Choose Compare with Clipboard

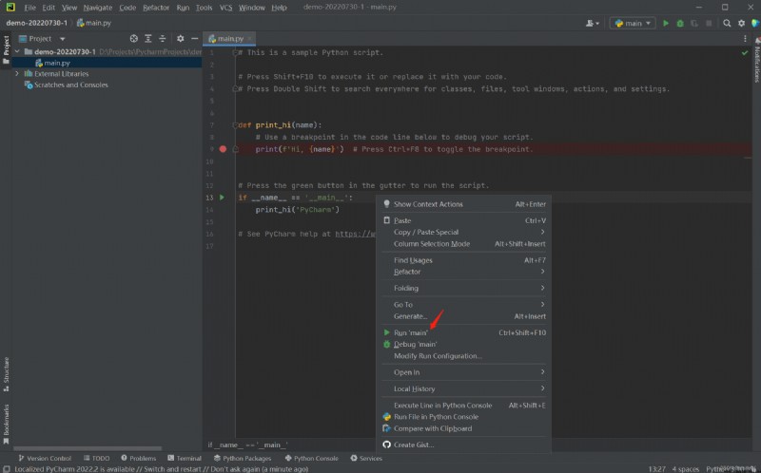point(463,429)
